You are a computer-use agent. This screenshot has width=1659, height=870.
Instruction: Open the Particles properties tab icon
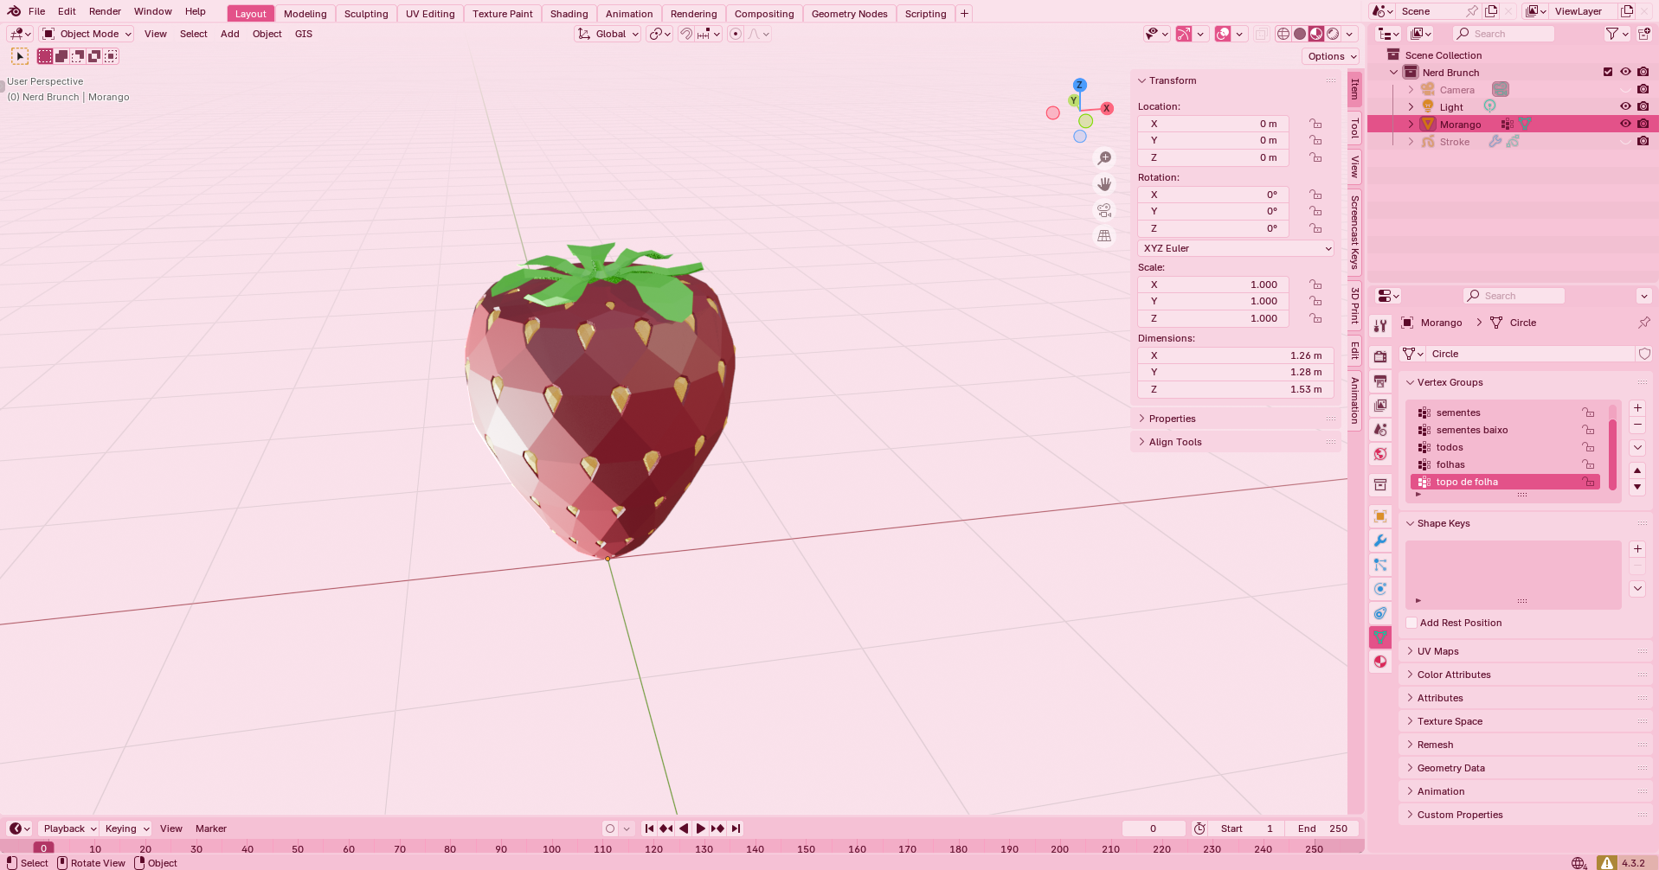click(1380, 565)
